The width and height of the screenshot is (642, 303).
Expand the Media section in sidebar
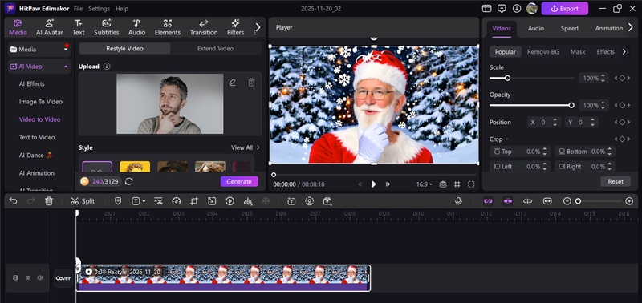[x=66, y=49]
